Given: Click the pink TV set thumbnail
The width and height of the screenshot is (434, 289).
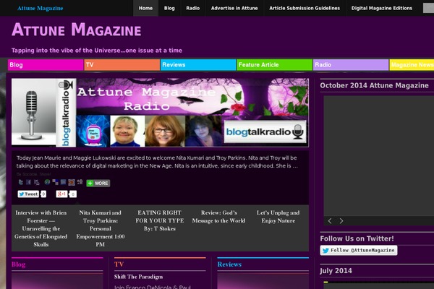Looking at the screenshot, I should coord(93,131).
